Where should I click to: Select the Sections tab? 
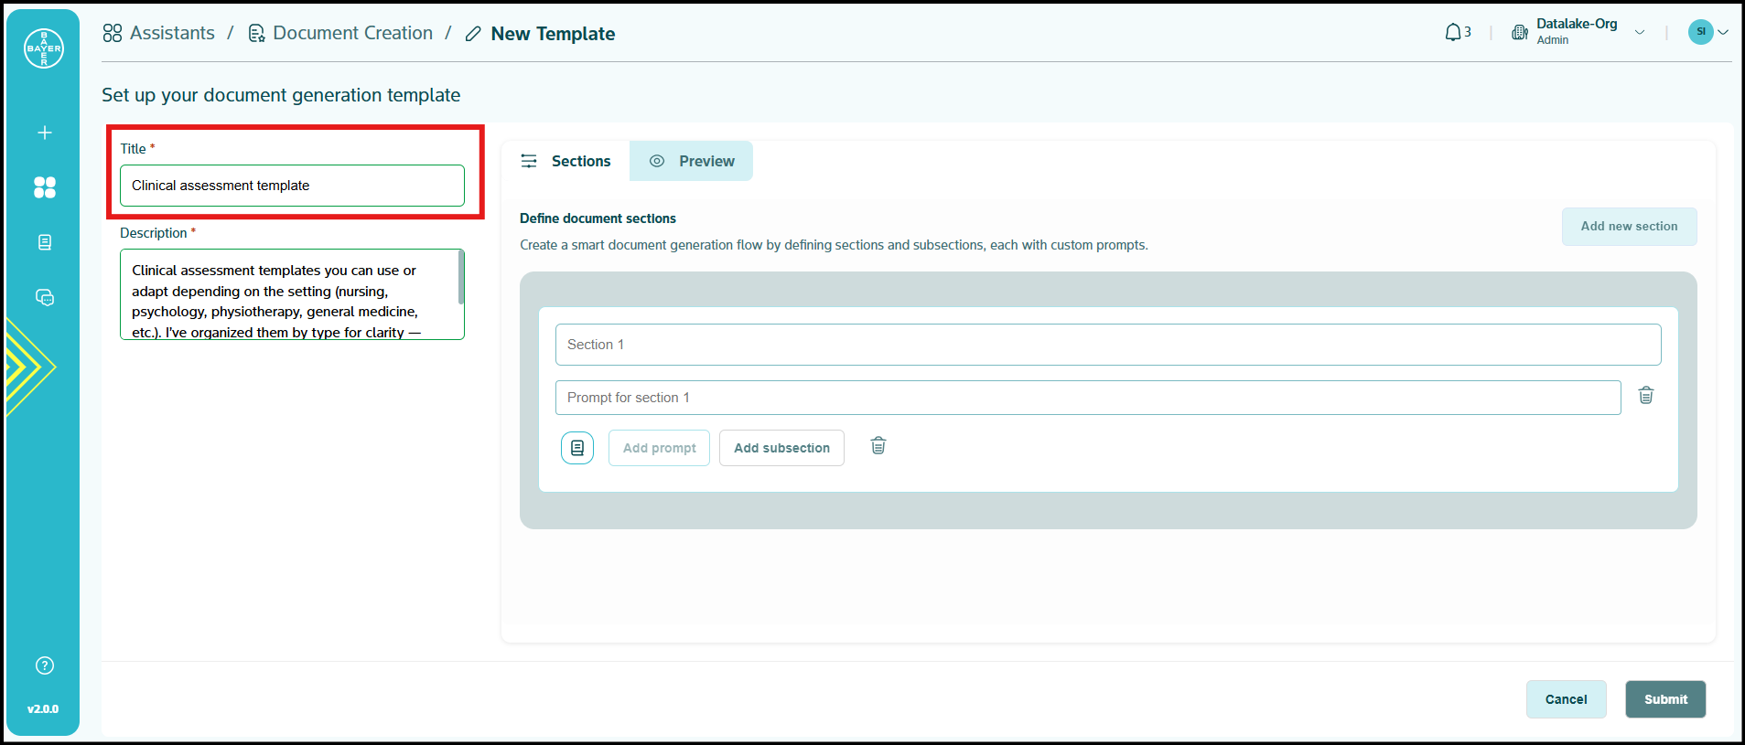pos(566,161)
